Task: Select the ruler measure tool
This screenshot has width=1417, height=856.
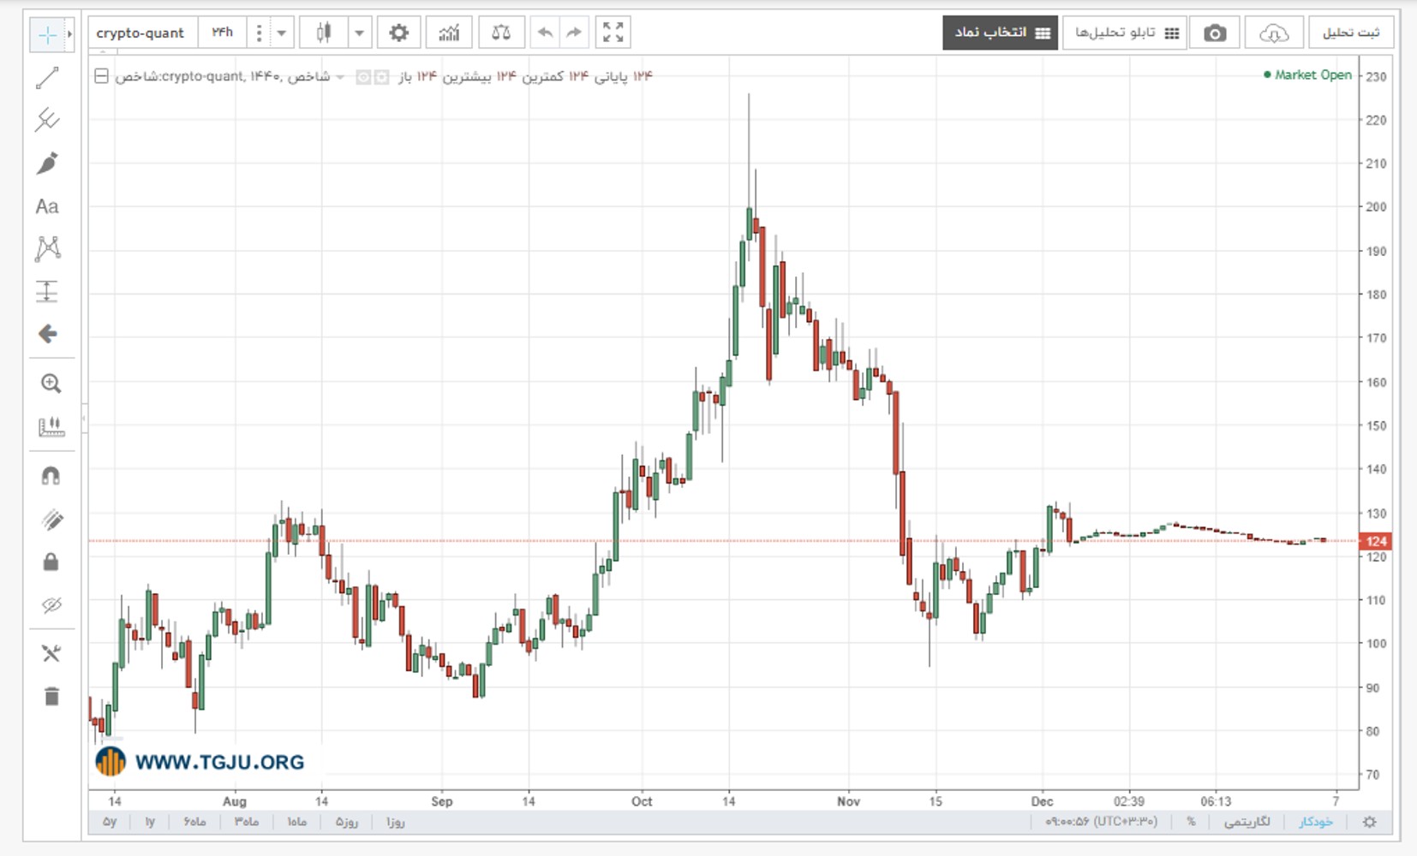Action: tap(51, 425)
